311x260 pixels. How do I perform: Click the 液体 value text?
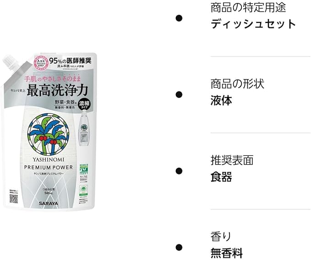[221, 100]
